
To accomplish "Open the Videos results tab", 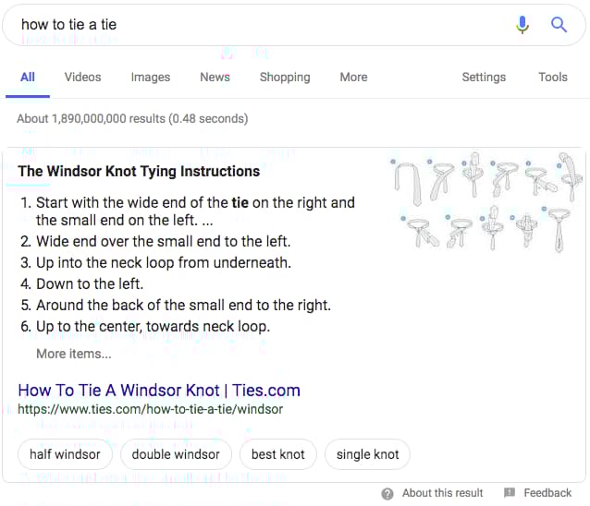I will click(x=82, y=77).
